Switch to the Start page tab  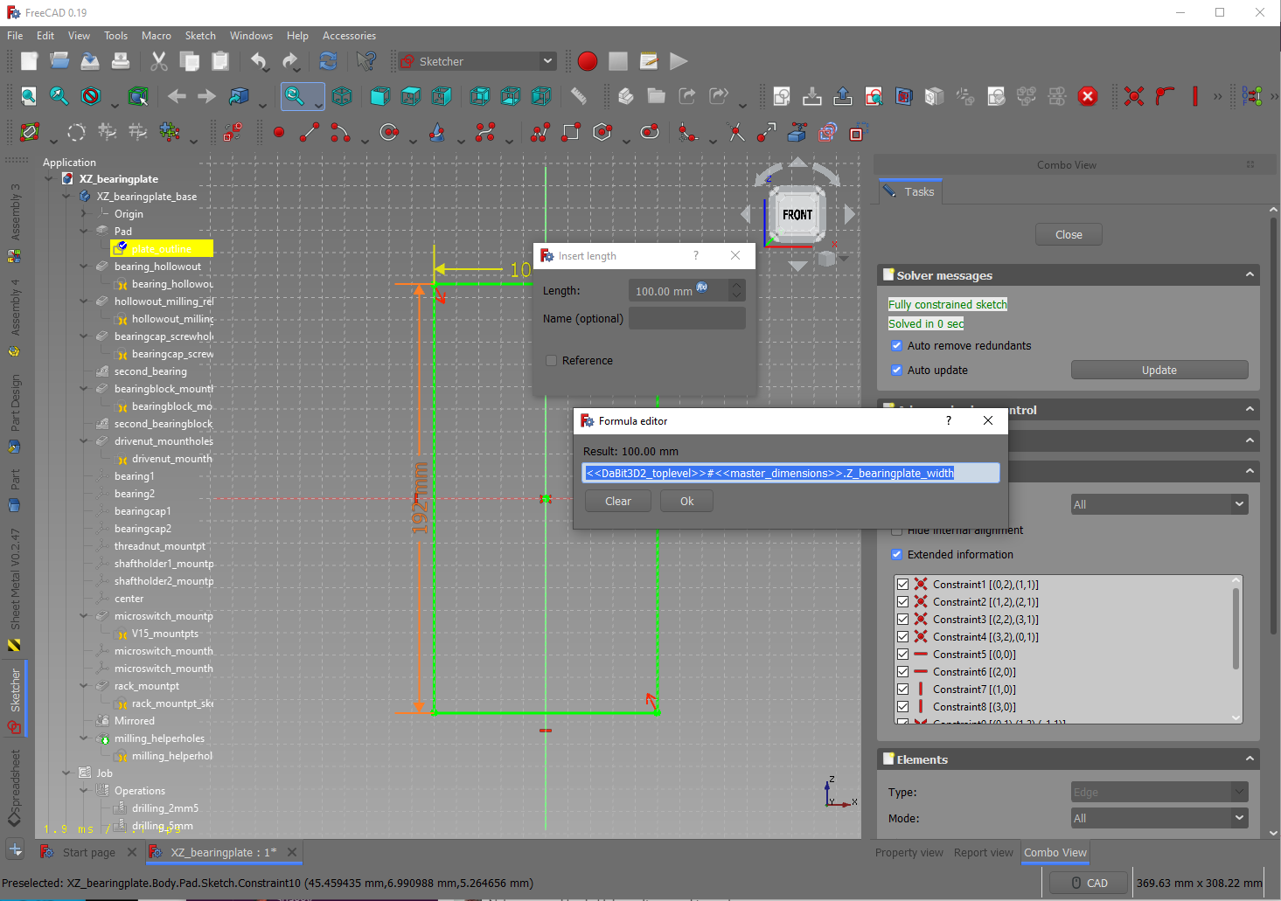click(88, 853)
